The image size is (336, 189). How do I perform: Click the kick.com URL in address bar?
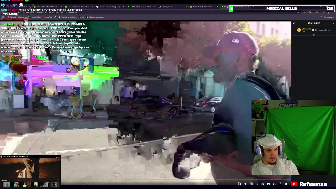49,12
